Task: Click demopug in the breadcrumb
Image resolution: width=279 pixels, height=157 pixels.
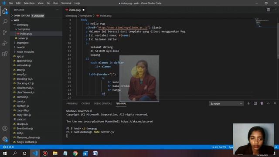Action: (71, 16)
